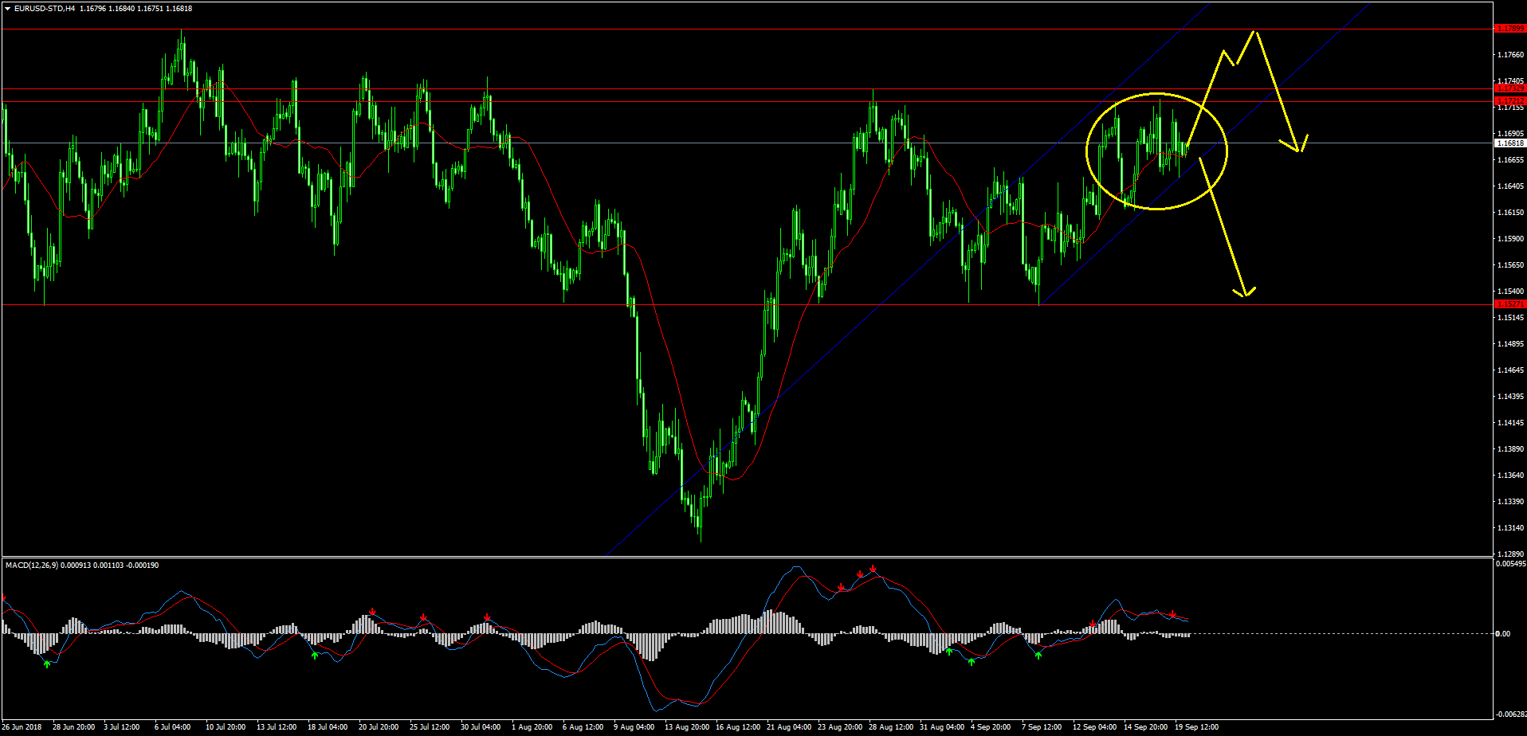The height and width of the screenshot is (736, 1527).
Task: Click price axis value 1.17660
Action: 1511,55
